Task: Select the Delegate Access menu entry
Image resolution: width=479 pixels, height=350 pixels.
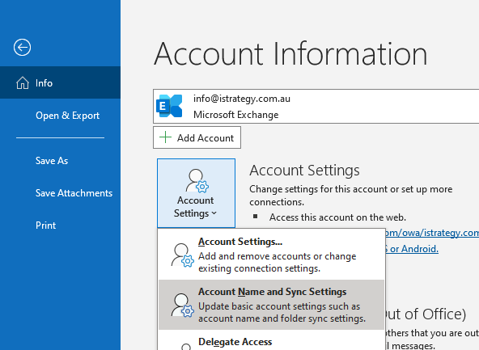Action: coord(271,340)
